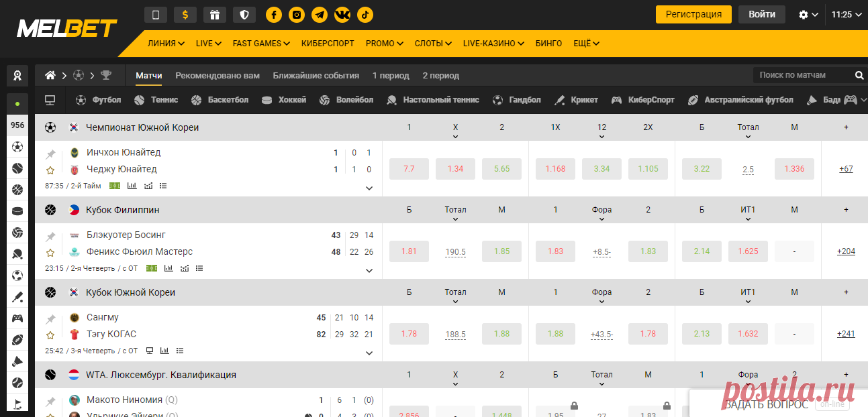Select the 1 период tab
Viewport: 868px width, 417px height.
coord(391,76)
